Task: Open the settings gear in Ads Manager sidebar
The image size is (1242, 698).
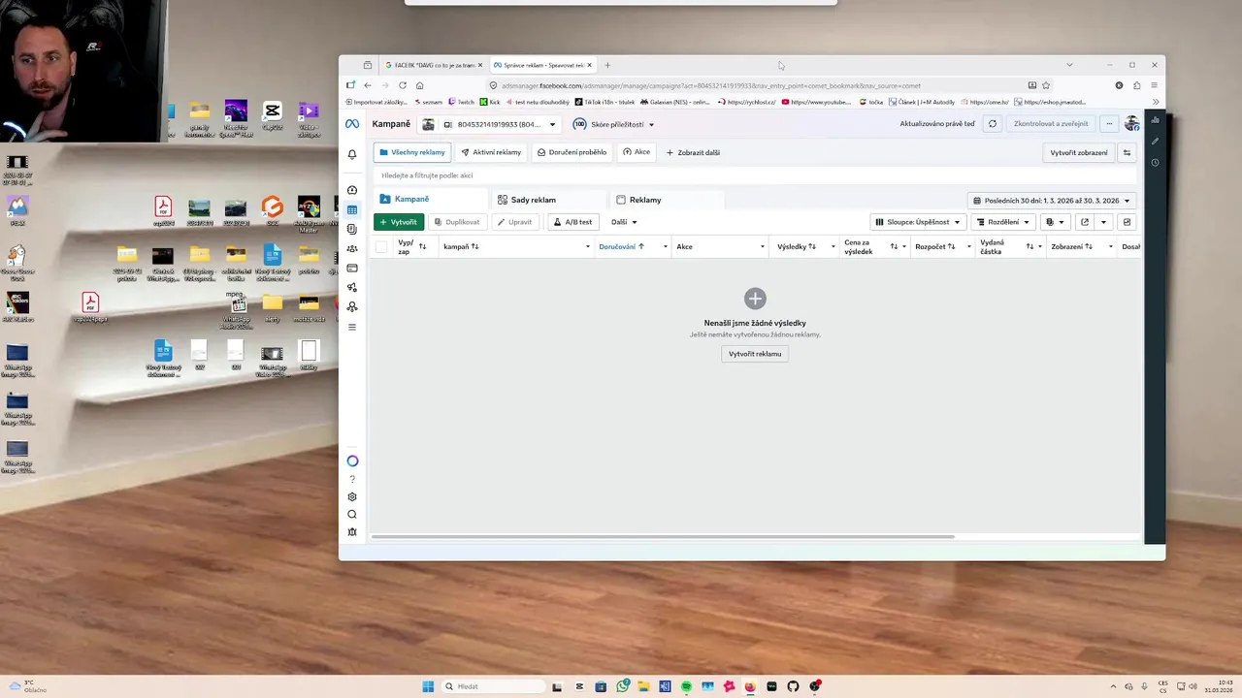Action: tap(352, 496)
